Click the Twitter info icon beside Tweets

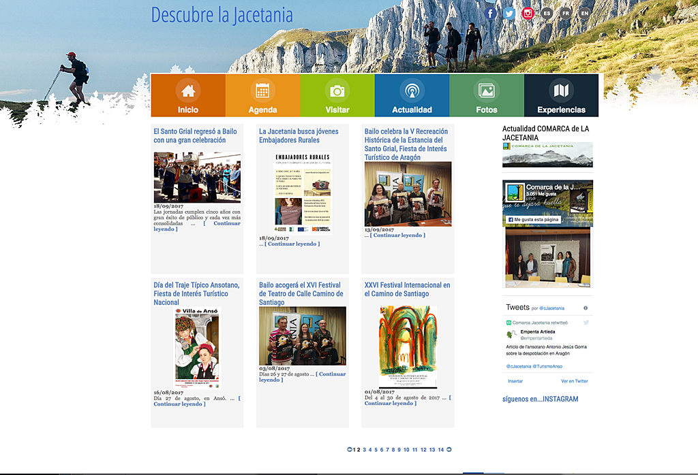586,308
